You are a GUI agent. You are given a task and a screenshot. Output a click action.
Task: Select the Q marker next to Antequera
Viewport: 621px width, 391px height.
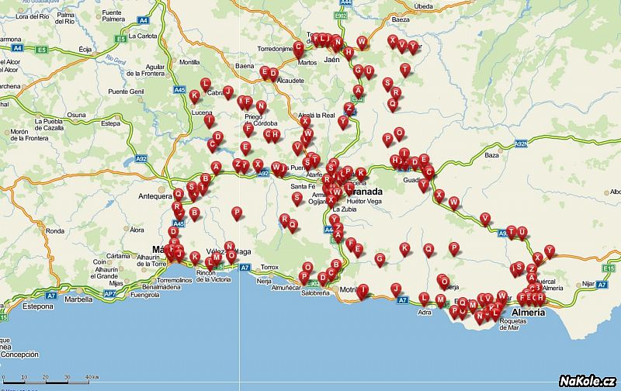[179, 195]
